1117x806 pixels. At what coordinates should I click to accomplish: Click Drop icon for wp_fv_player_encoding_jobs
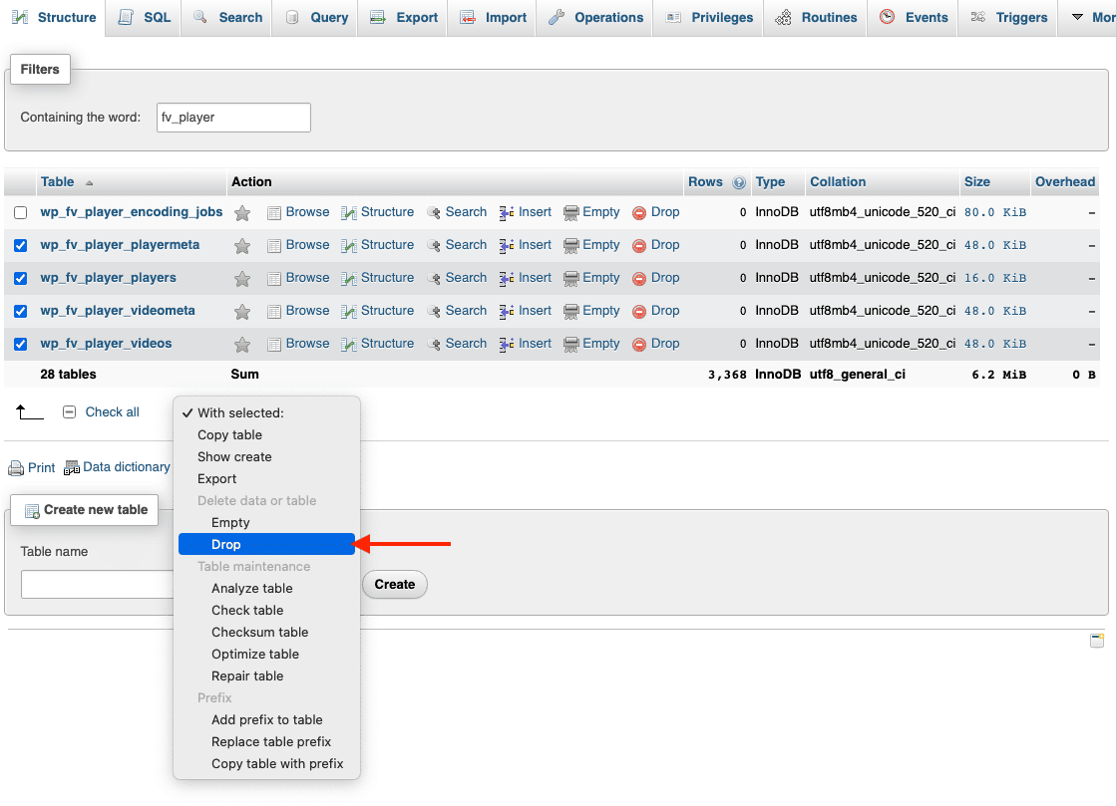click(639, 212)
